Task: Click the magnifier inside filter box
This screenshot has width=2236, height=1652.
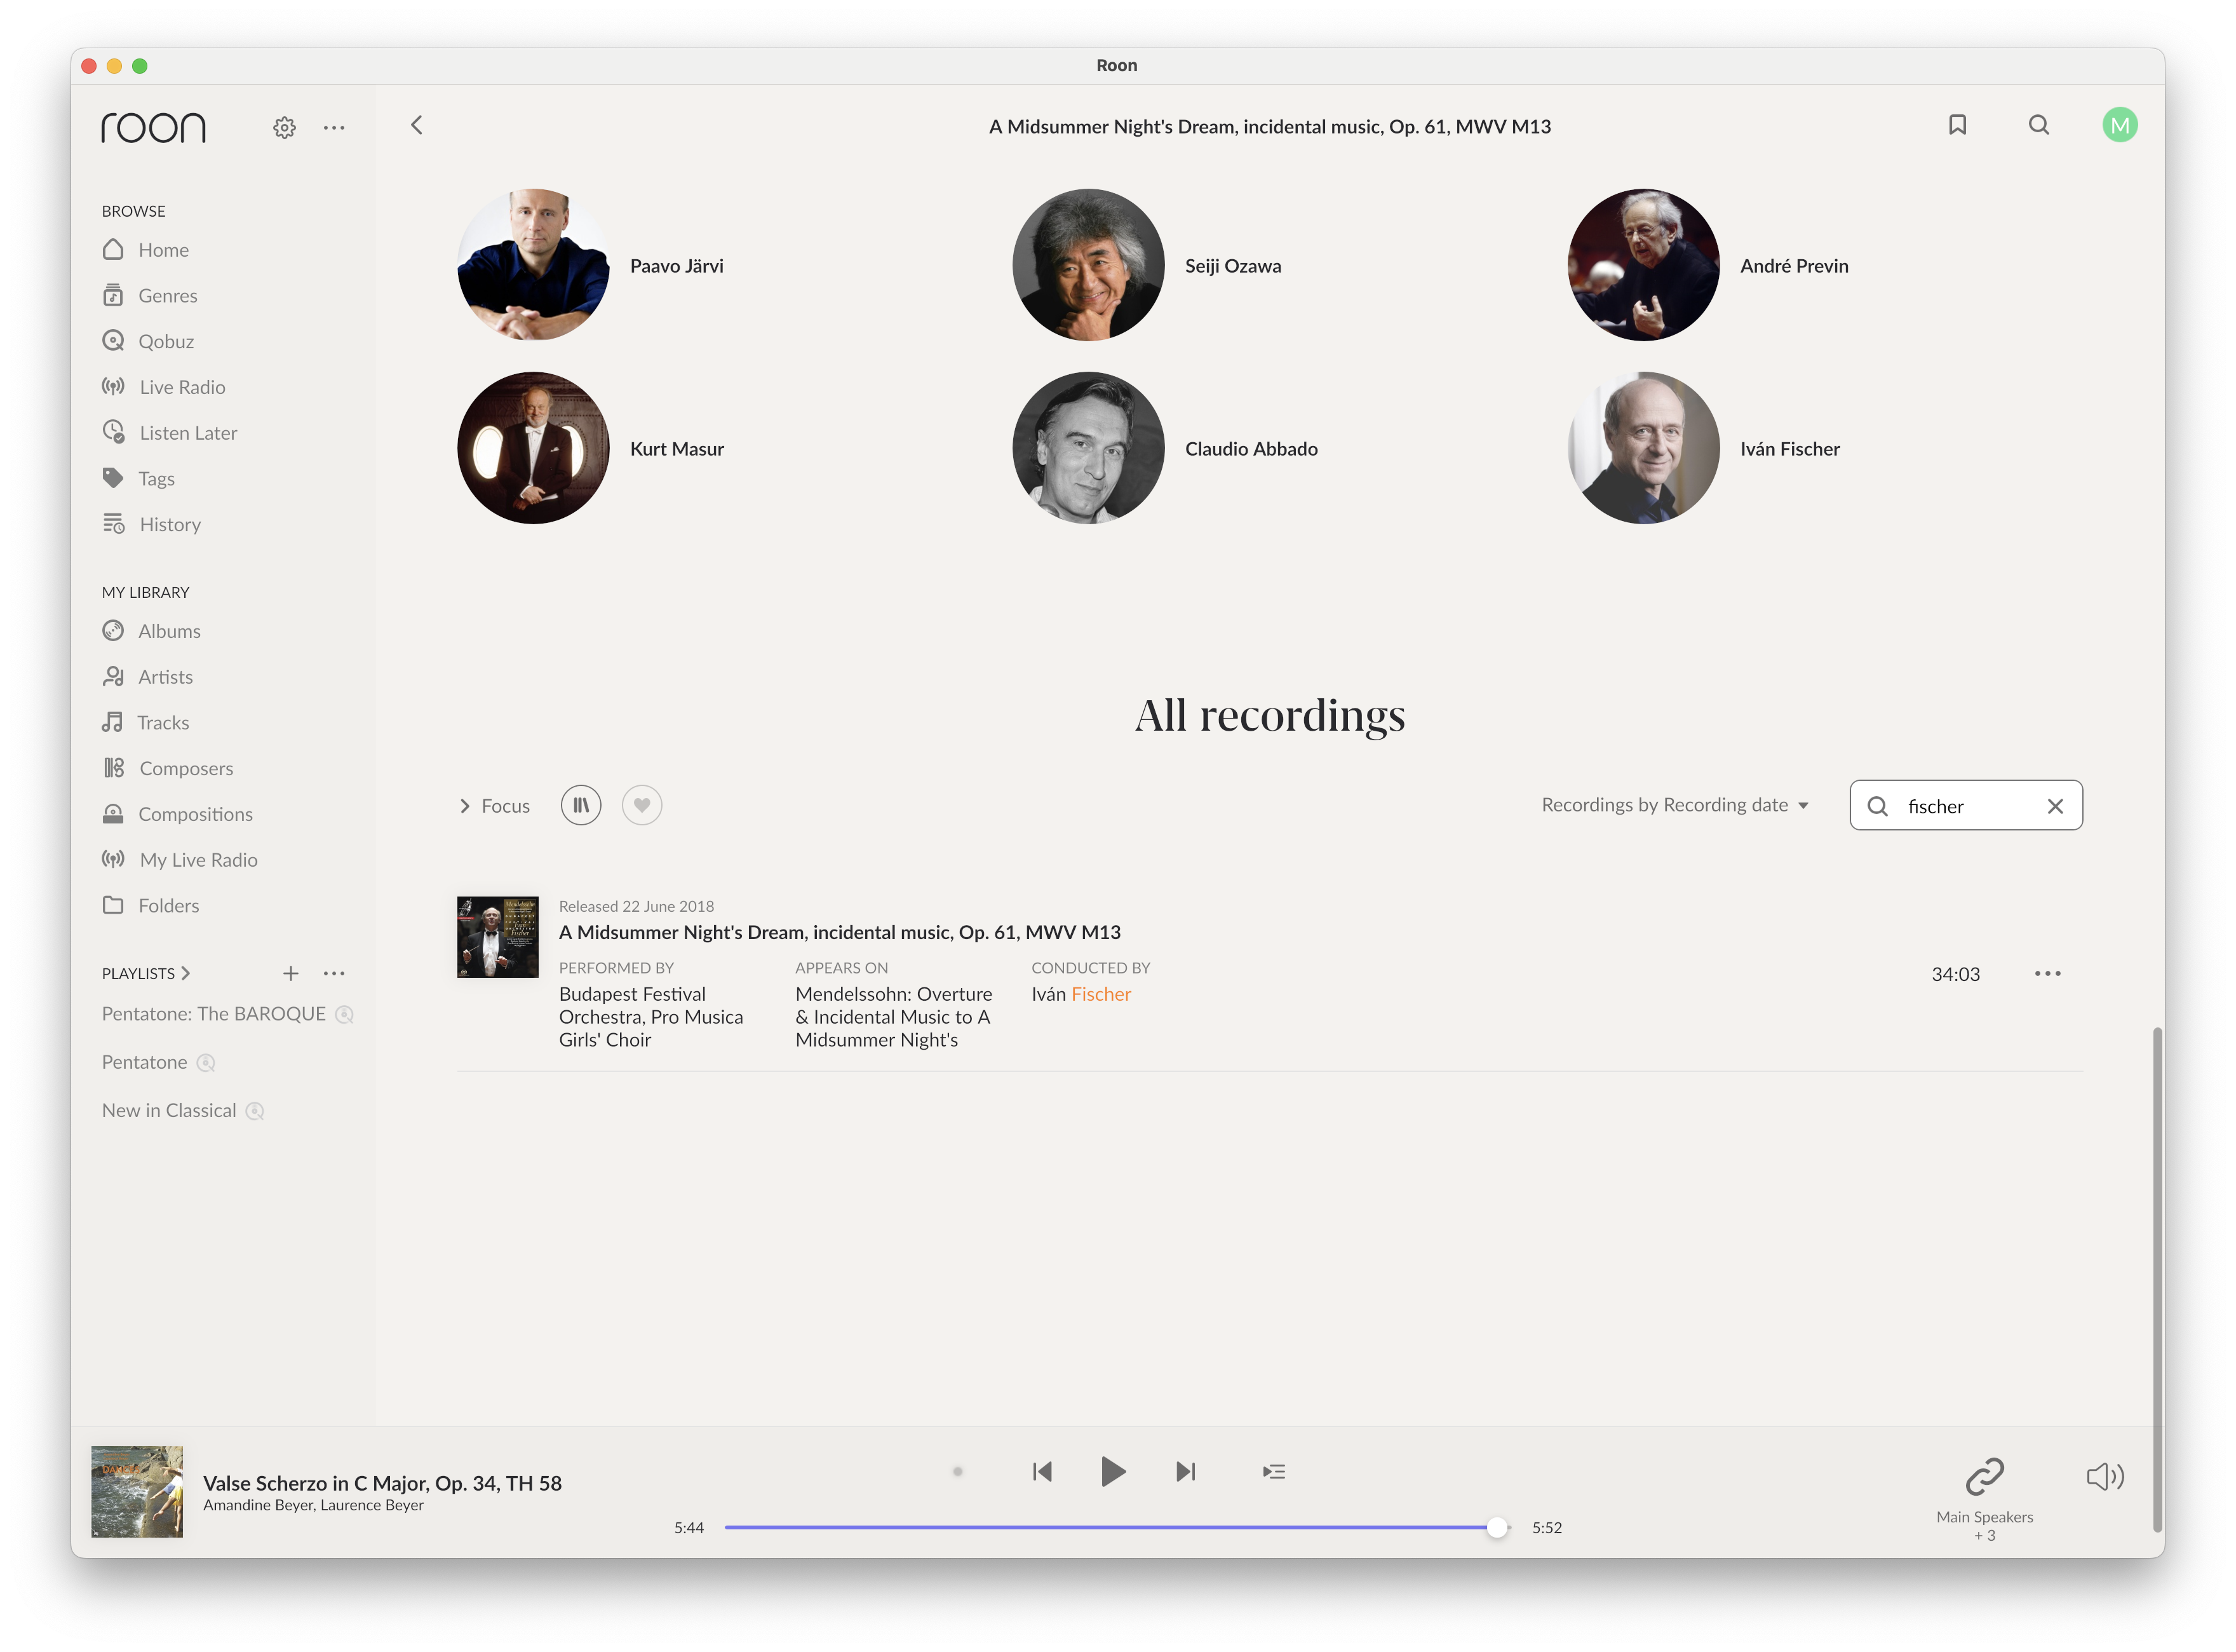Action: (1877, 806)
